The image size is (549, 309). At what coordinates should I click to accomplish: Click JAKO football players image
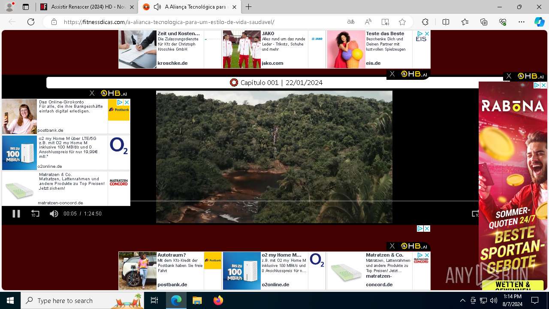241,49
